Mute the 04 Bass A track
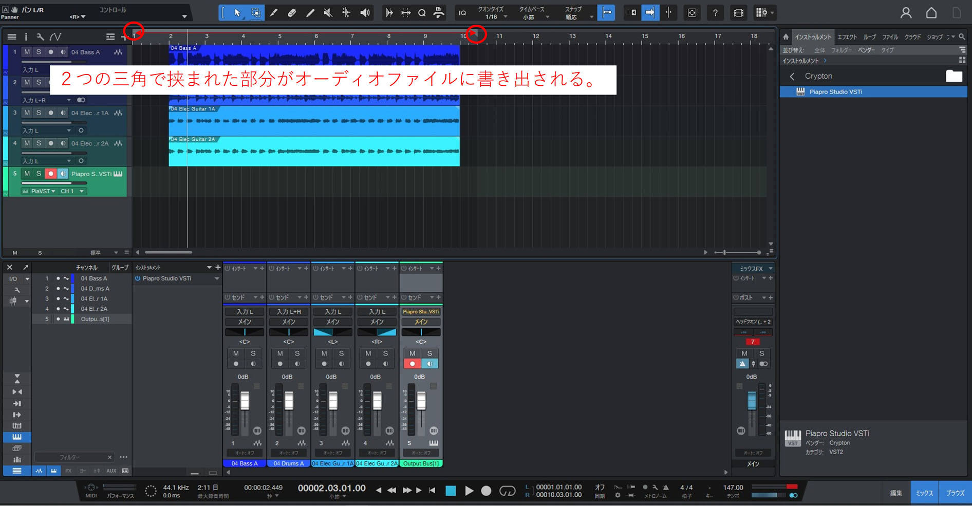Screen dimensions: 972x506 coord(27,52)
